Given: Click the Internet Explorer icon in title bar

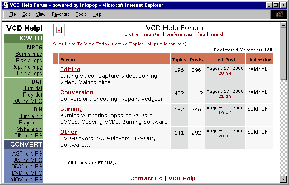Looking at the screenshot, I should 5,5.
